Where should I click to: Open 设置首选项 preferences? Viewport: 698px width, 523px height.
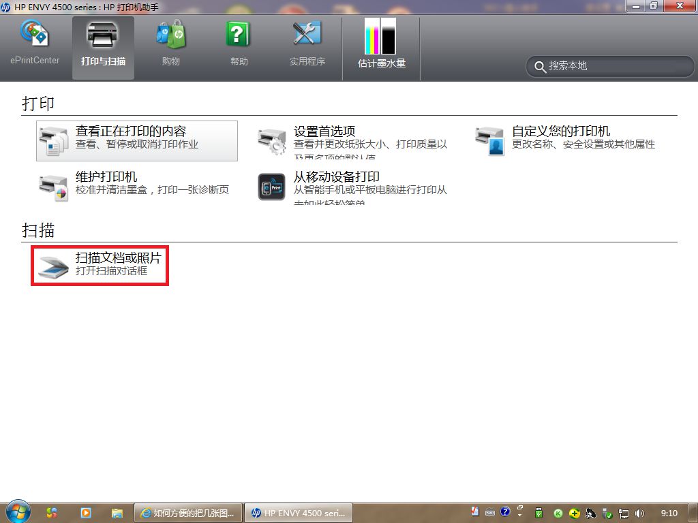[324, 131]
